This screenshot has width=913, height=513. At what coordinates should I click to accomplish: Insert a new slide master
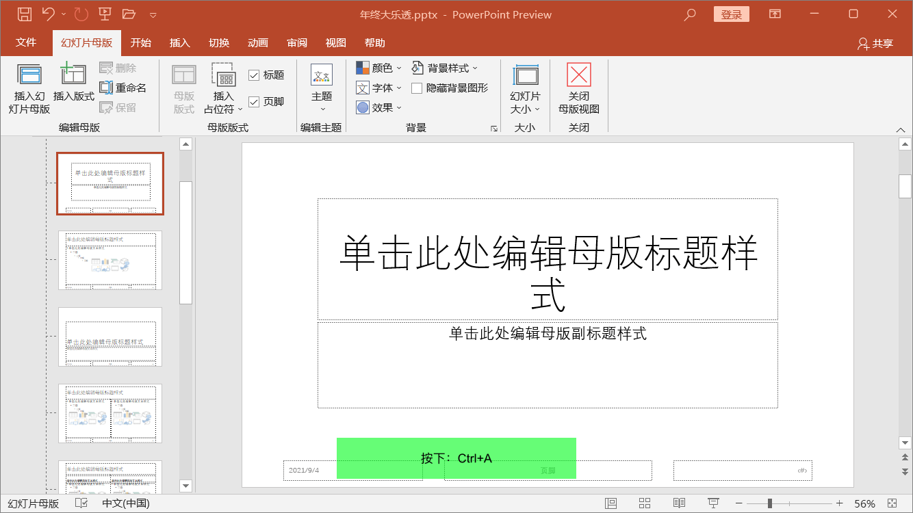pos(29,89)
